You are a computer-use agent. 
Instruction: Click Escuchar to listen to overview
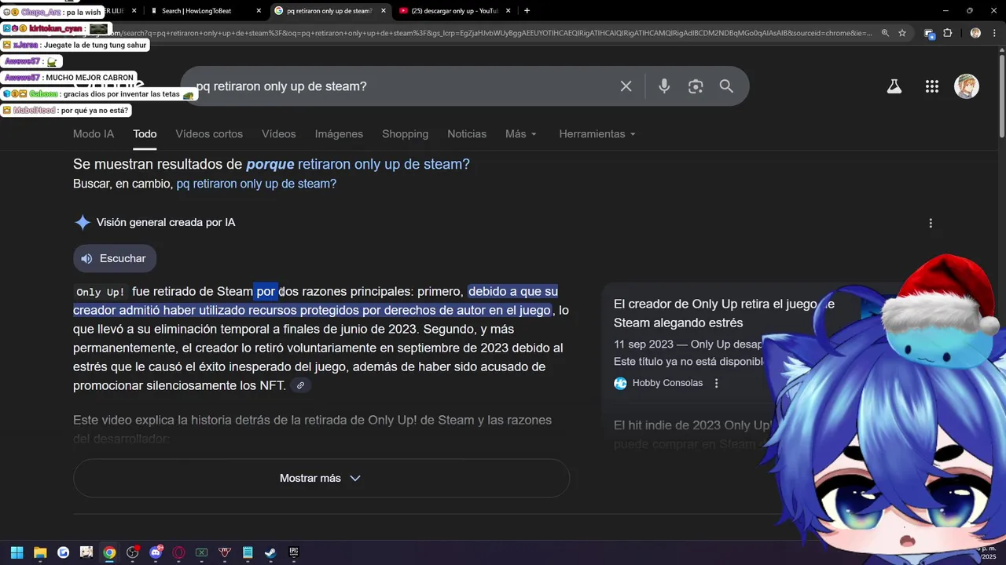pos(115,258)
